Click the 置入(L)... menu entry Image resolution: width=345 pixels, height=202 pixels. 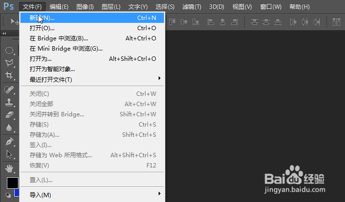pos(92,180)
